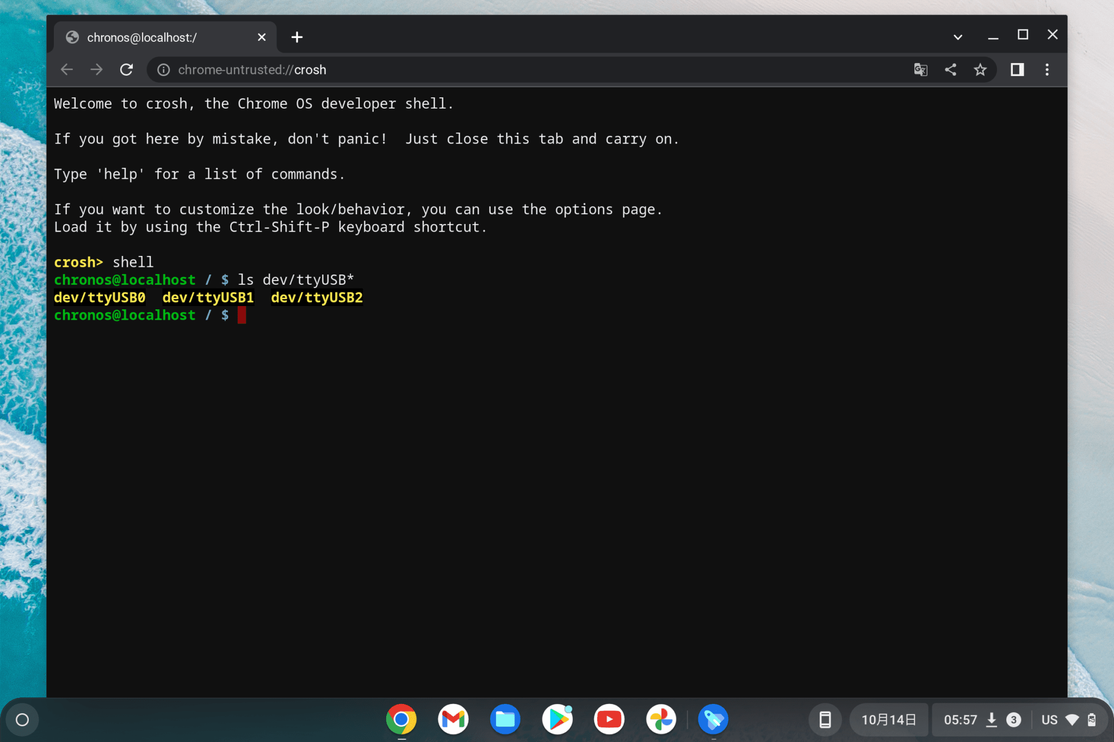Screen dimensions: 1114x742
Task: Expand the tab search chevron
Action: [958, 37]
